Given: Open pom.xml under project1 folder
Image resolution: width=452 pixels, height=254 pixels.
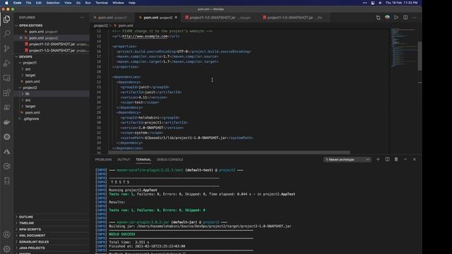Looking at the screenshot, I should 32,82.
